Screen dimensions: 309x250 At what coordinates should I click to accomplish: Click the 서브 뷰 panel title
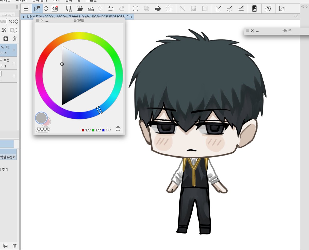286,30
